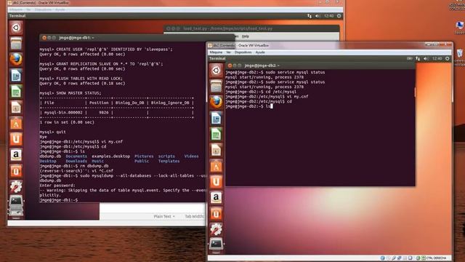Open Help menu in gedit window
Screen dimensions: 465x262
246,36
